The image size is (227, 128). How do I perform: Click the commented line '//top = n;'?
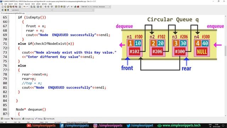click(x=32, y=83)
